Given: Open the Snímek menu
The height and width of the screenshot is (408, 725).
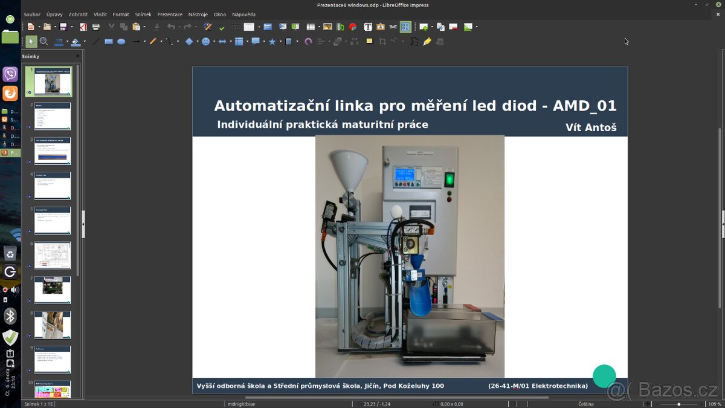Looking at the screenshot, I should tap(143, 14).
